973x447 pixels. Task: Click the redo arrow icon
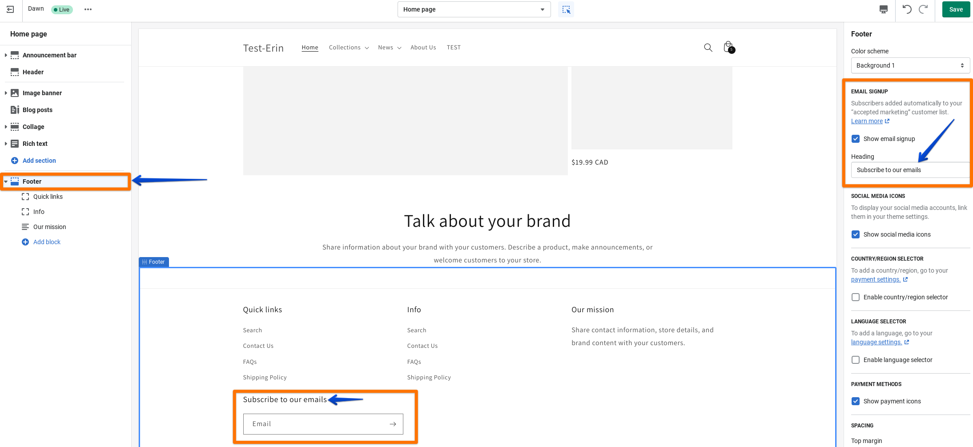click(923, 9)
